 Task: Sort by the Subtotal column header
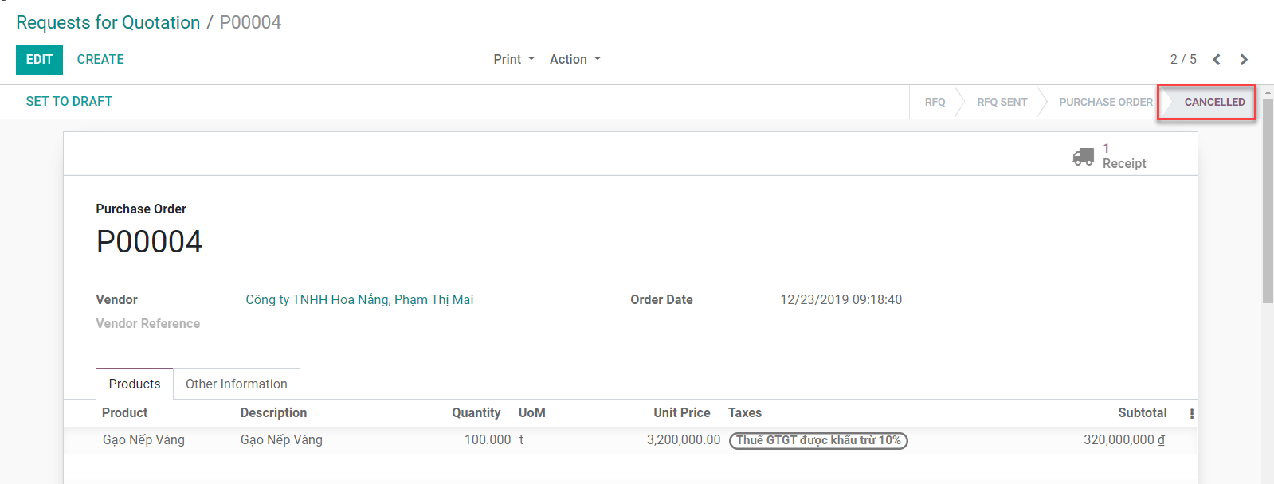pos(1142,413)
